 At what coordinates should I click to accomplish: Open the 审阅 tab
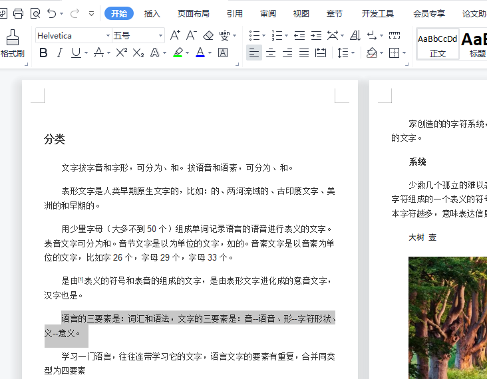pos(268,14)
